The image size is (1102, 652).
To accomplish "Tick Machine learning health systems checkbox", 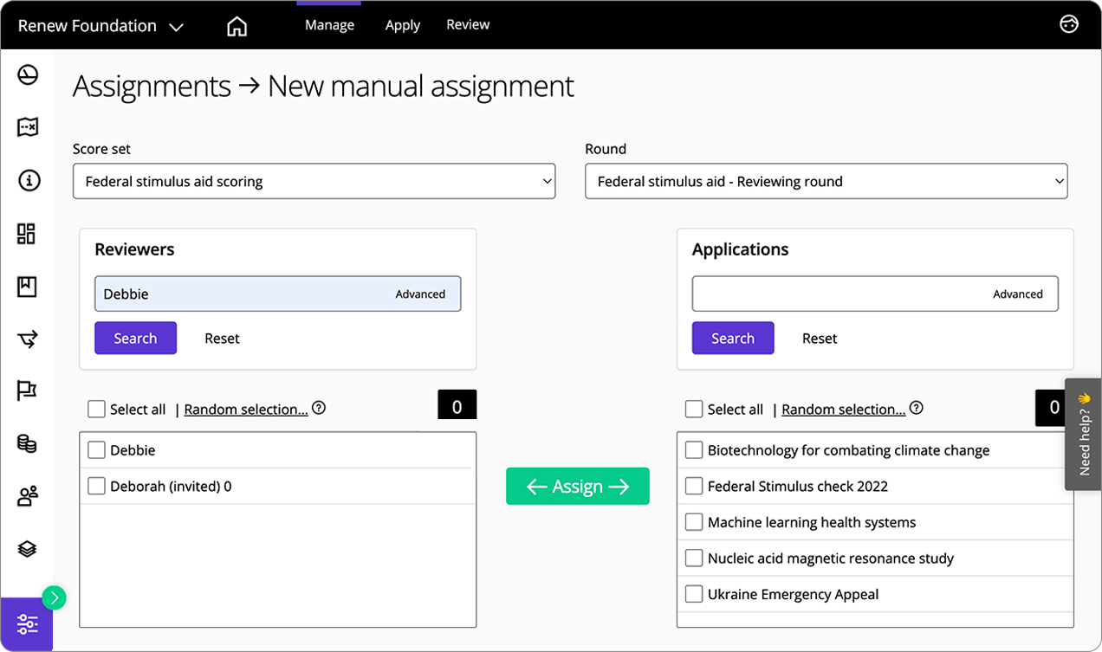I will (694, 522).
